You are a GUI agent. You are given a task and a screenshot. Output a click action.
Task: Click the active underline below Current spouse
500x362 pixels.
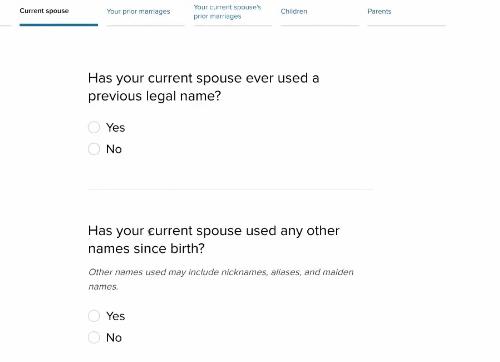click(x=59, y=25)
